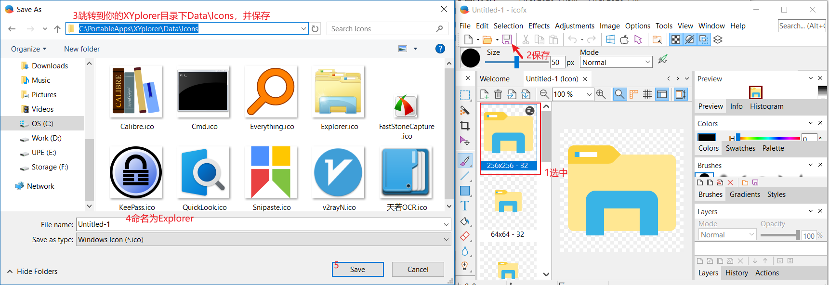Select the Text tool

(465, 206)
